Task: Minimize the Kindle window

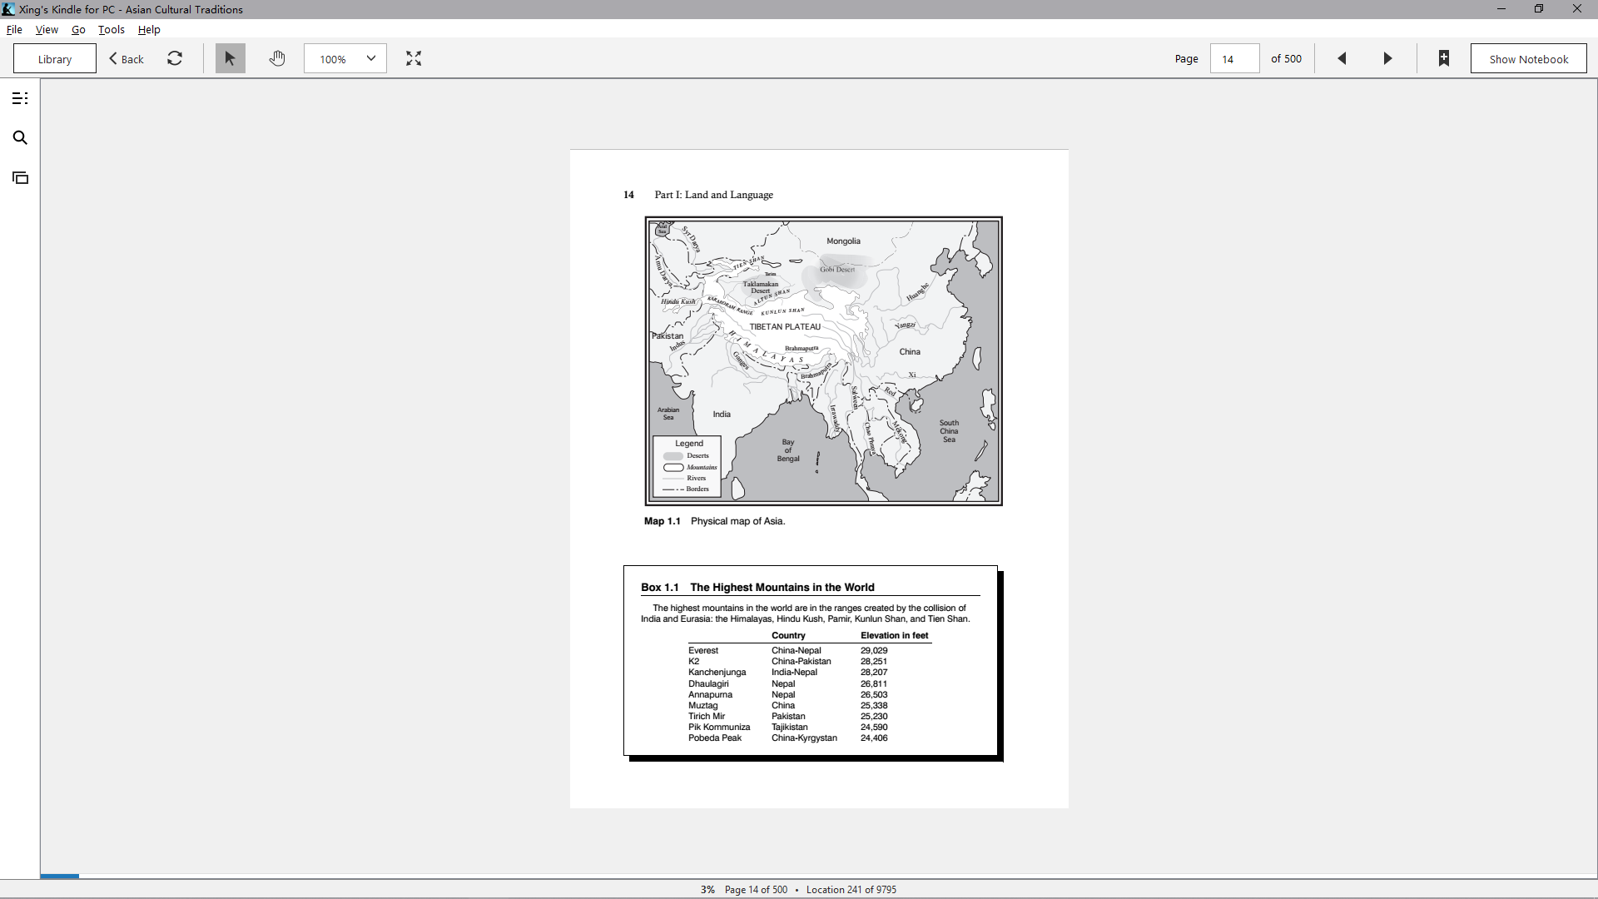Action: coord(1501,9)
